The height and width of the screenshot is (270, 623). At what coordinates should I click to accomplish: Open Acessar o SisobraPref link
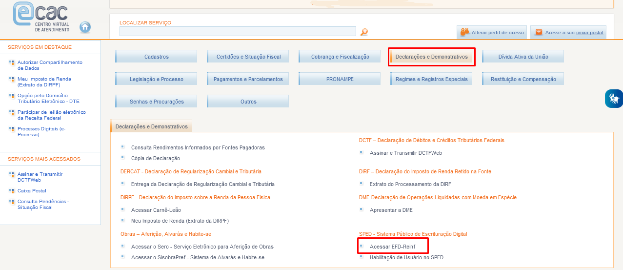pyautogui.click(x=198, y=257)
